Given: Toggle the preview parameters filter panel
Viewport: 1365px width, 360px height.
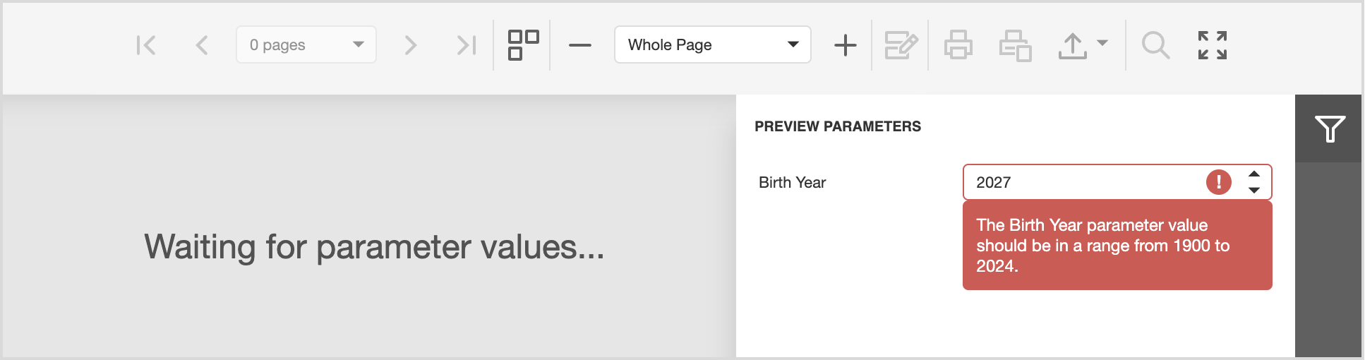Looking at the screenshot, I should 1330,128.
